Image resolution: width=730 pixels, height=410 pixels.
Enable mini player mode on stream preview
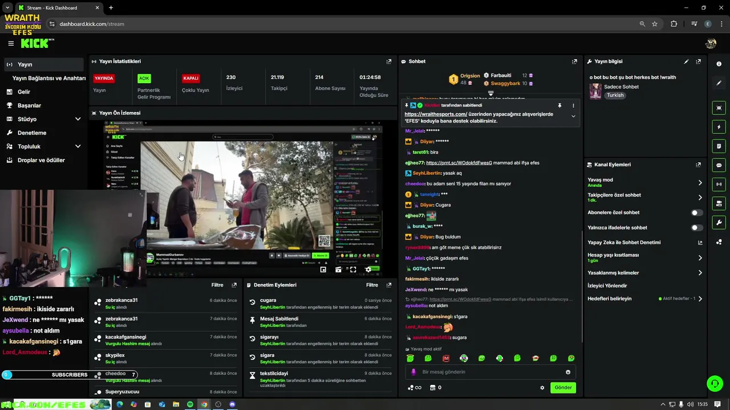[323, 270]
